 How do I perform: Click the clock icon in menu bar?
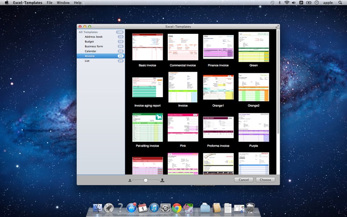317,3
